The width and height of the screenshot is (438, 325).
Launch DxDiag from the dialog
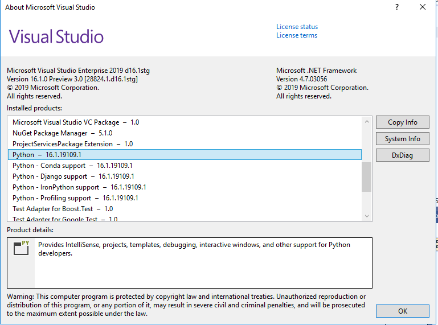[402, 155]
